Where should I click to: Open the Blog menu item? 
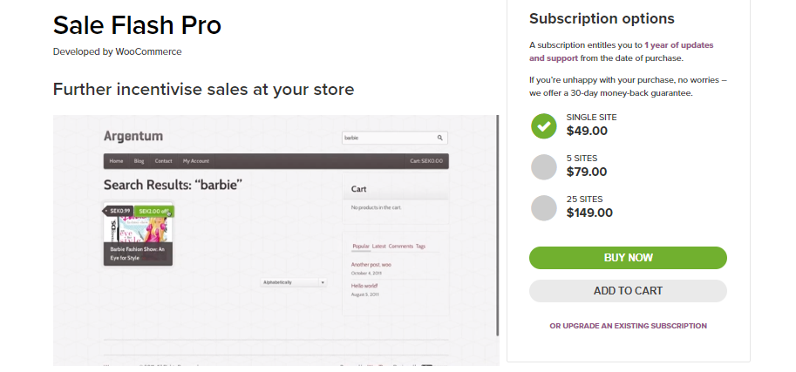pyautogui.click(x=139, y=161)
